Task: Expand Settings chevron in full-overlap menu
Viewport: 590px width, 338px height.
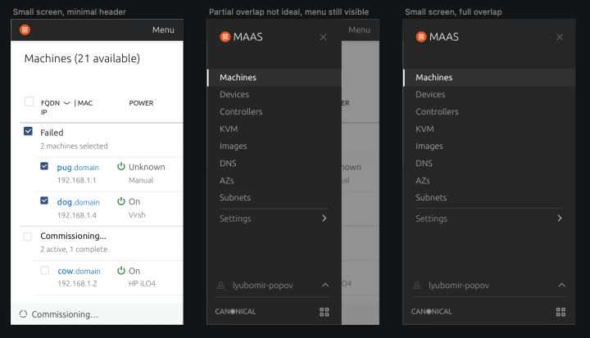Action: [x=560, y=218]
